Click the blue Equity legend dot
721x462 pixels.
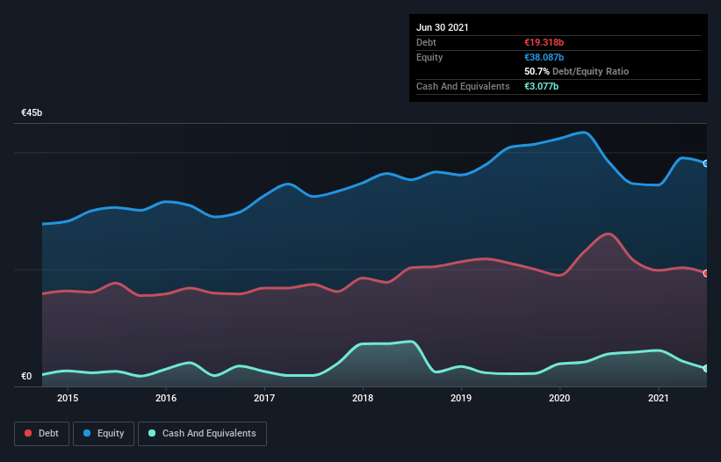click(x=87, y=433)
